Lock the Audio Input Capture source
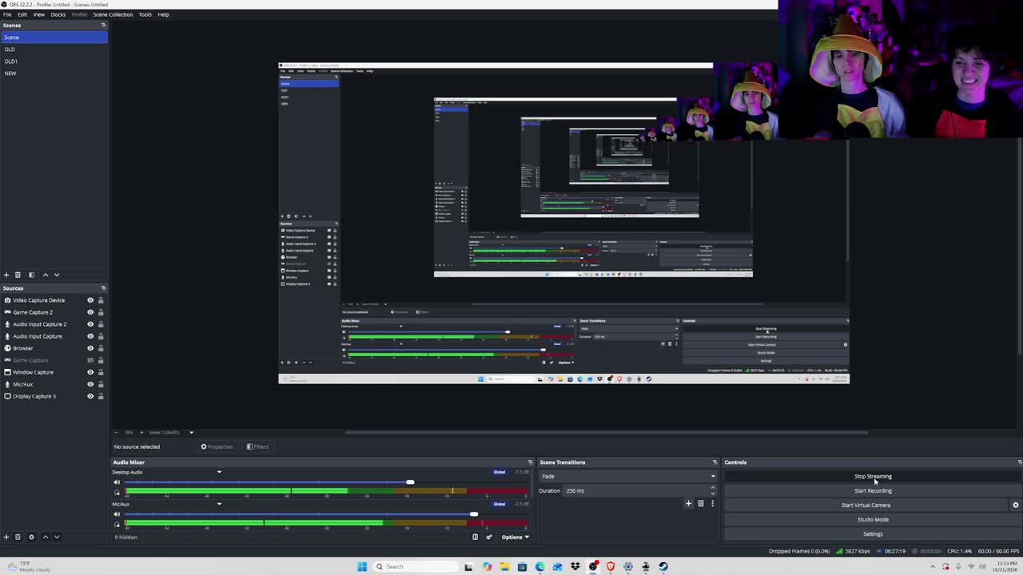Viewport: 1023px width, 575px height. coord(101,336)
